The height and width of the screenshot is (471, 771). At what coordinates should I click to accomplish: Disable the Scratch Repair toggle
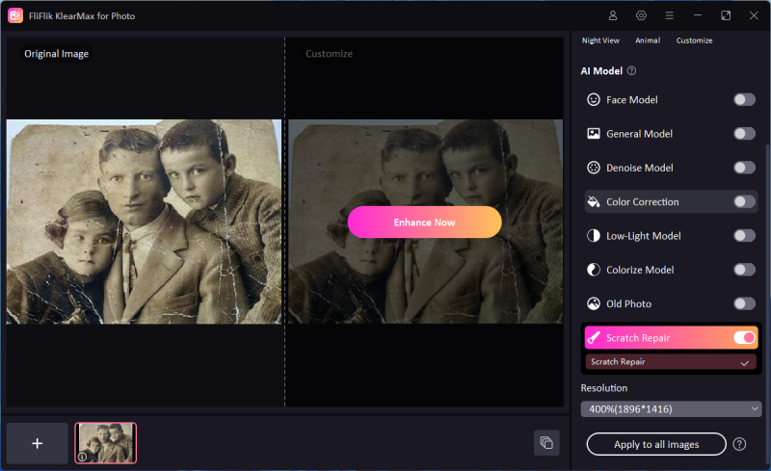coord(744,337)
